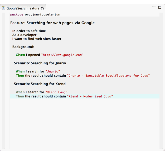Click 'When' keyword in Jnario scenario
This screenshot has width=165, height=151.
pyautogui.click(x=20, y=71)
